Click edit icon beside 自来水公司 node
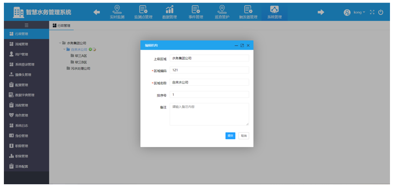393x186 pixels. click(94, 49)
